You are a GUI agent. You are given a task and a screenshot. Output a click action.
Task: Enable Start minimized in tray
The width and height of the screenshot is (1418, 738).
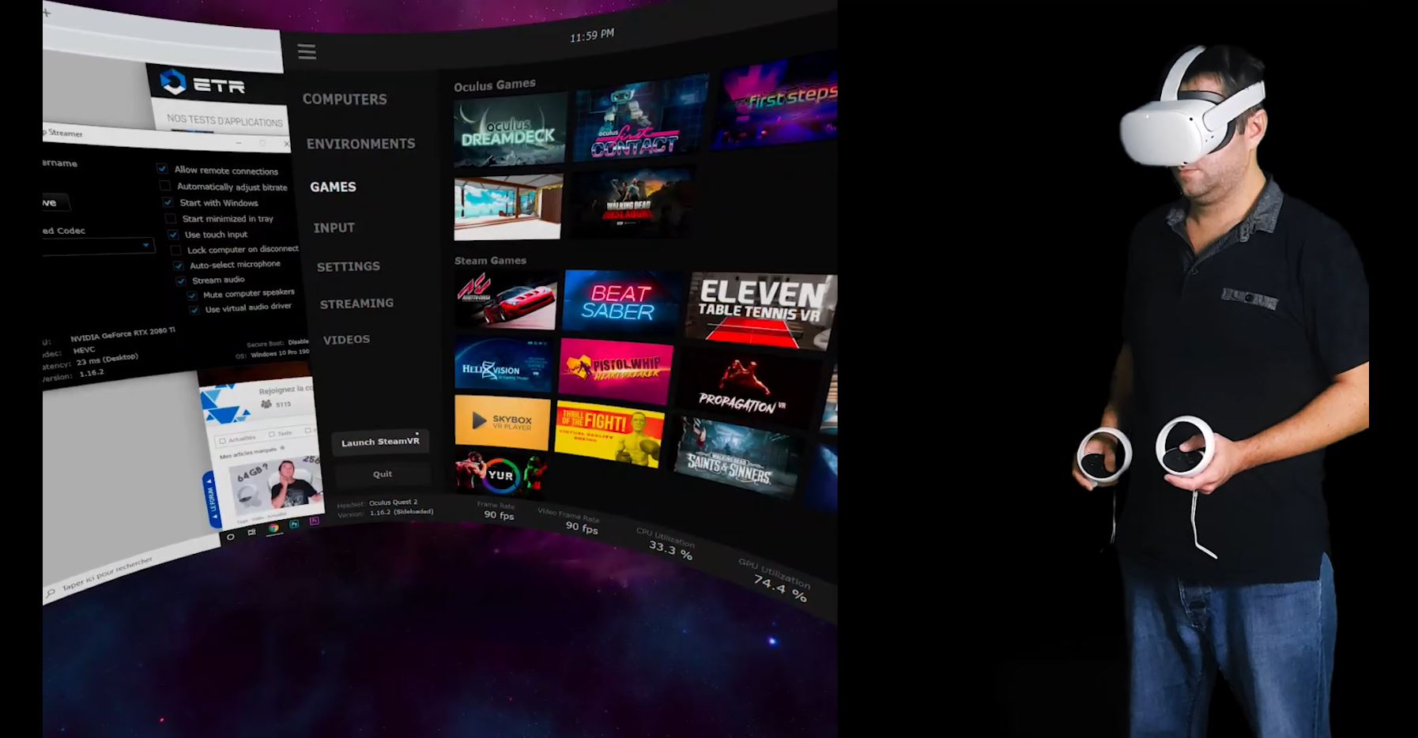170,219
